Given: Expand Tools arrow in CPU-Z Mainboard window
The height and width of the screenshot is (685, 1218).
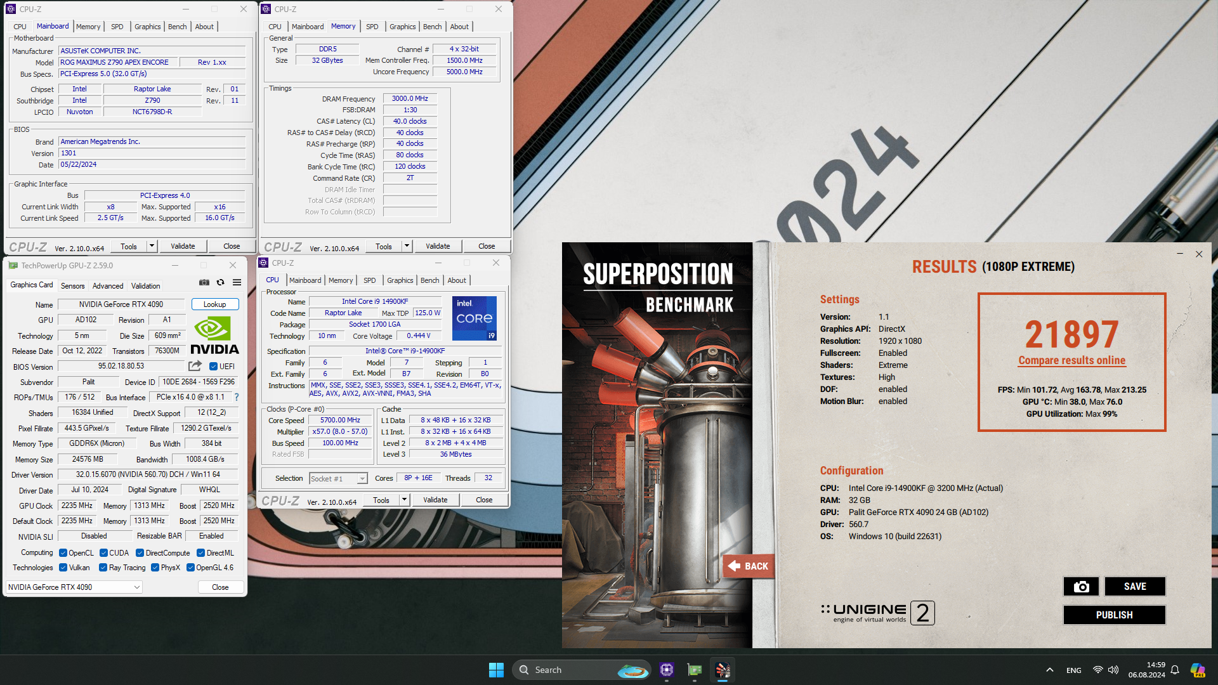Looking at the screenshot, I should tap(152, 246).
